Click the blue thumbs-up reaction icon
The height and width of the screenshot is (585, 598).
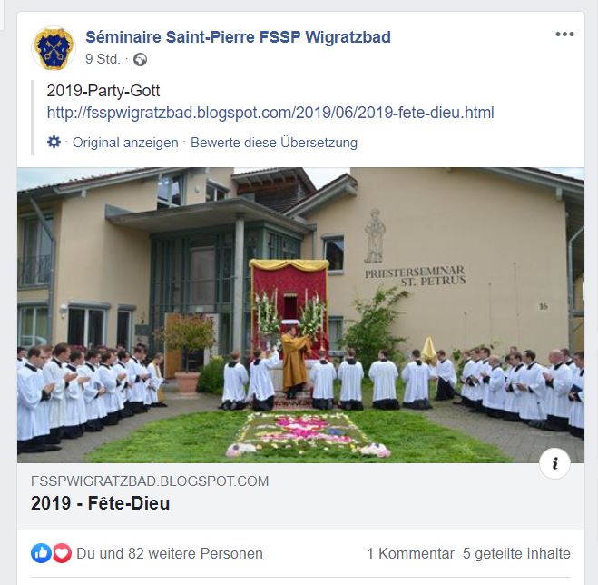(41, 553)
